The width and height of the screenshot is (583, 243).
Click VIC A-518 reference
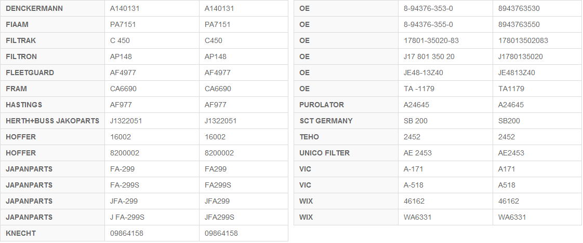[x=414, y=185]
